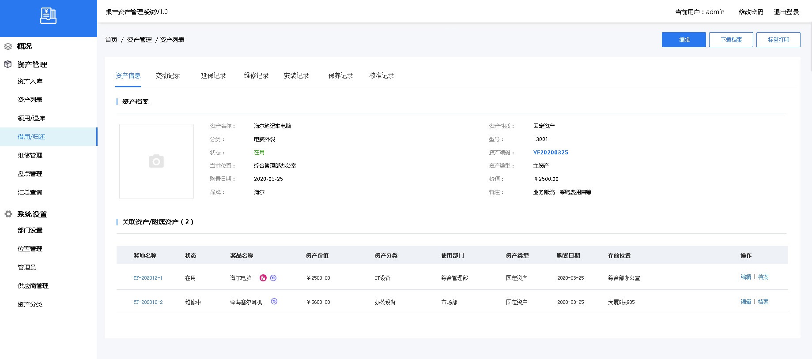This screenshot has width=812, height=359.
Task: Click the 标签打印 button
Action: coord(778,40)
